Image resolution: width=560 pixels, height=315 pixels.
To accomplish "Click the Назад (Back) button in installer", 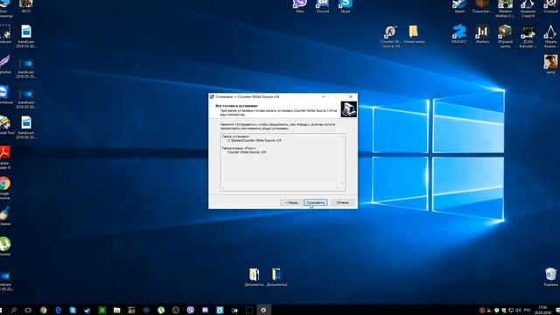I will click(x=291, y=202).
